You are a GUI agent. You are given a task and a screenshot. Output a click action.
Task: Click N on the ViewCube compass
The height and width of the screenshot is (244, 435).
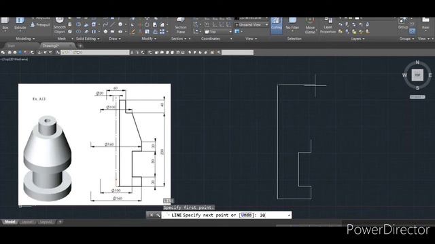tap(417, 62)
